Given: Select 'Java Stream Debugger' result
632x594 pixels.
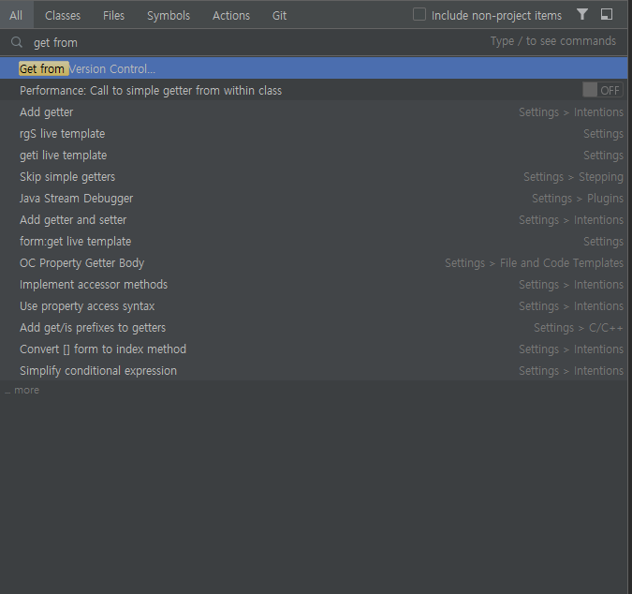Looking at the screenshot, I should pos(314,198).
